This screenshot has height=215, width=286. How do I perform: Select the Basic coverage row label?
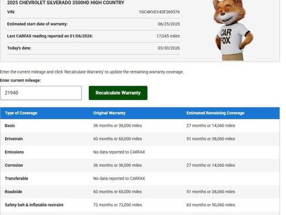[10, 126]
